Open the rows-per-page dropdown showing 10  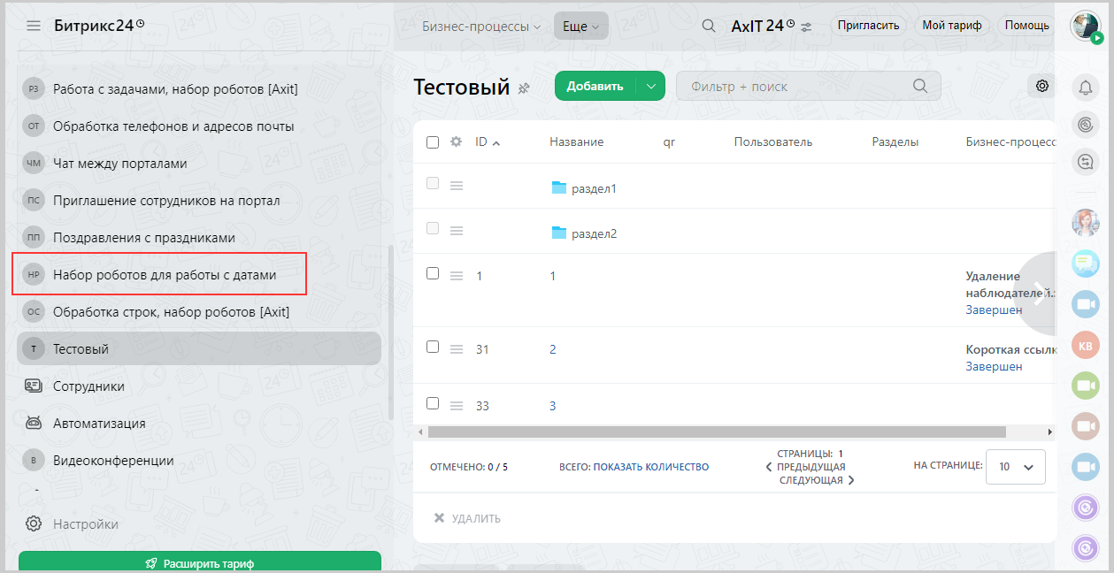pos(1016,467)
